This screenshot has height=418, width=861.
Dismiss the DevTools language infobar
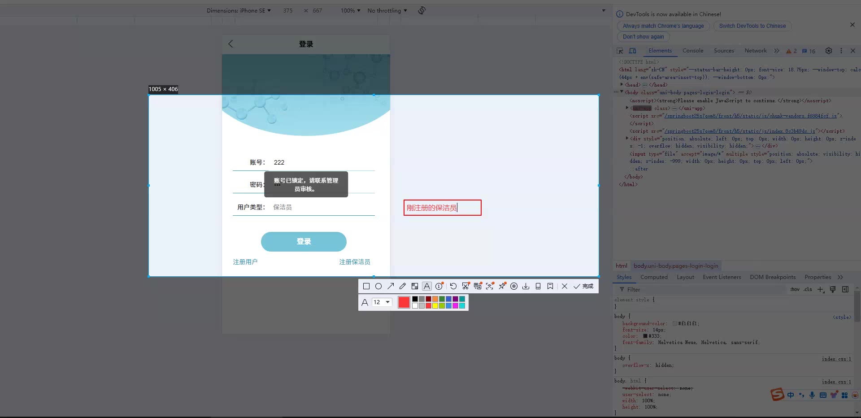pyautogui.click(x=852, y=25)
